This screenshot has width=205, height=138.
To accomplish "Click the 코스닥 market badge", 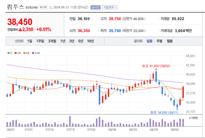I will click(43, 7).
